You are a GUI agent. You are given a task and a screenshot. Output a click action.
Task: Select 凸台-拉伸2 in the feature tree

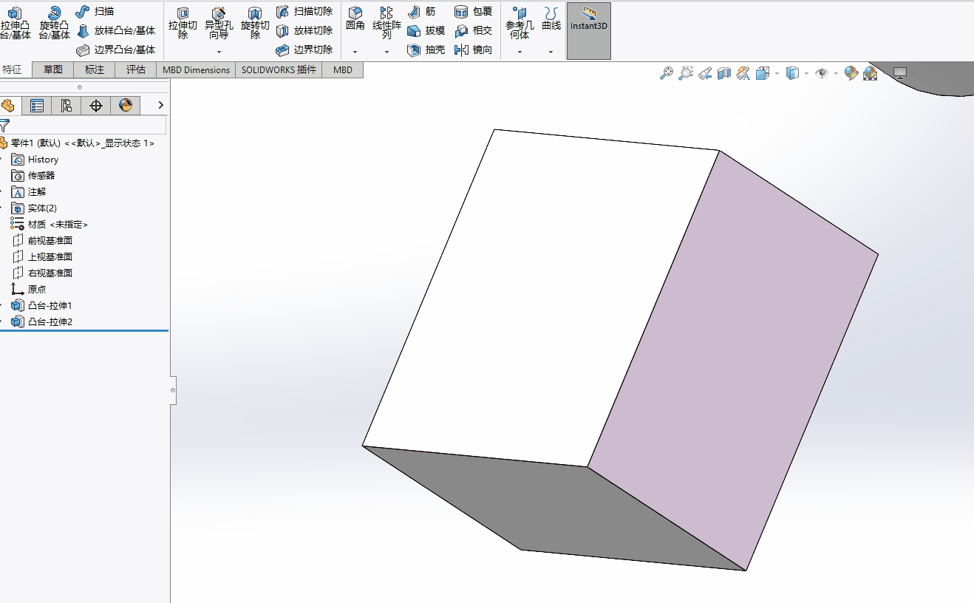point(41,321)
